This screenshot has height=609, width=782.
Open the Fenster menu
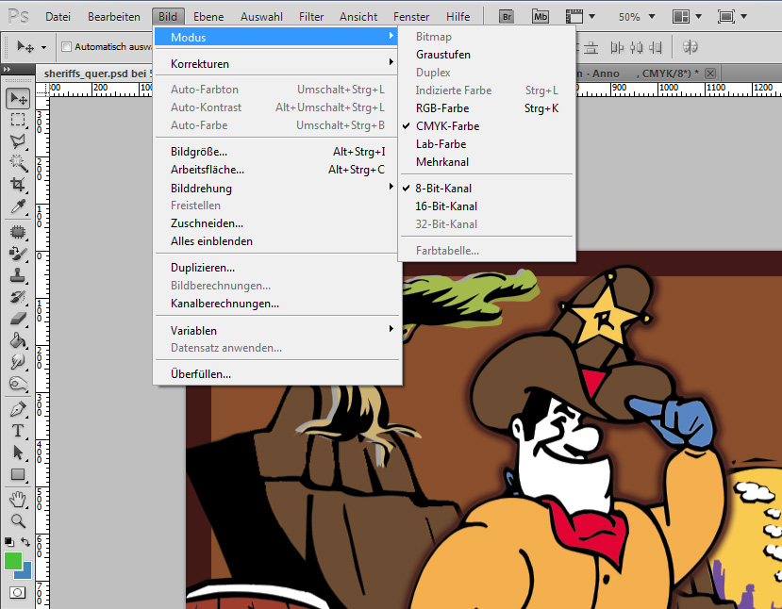click(411, 16)
